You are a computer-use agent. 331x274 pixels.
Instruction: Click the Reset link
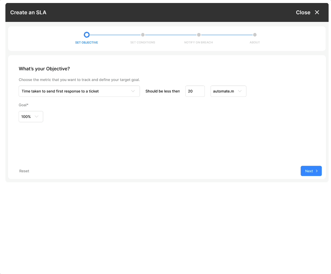pyautogui.click(x=24, y=171)
